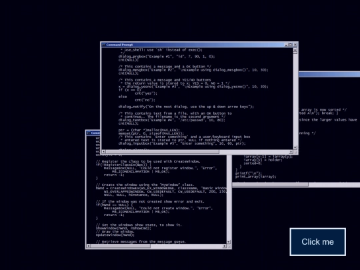Click the bottom-left window's horizontal scrollbar thumb
The height and width of the screenshot is (270, 360).
pos(121,246)
